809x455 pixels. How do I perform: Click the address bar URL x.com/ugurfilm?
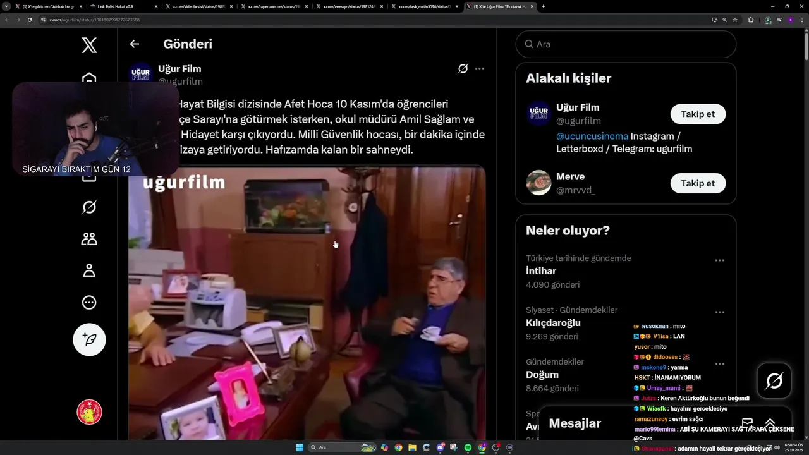point(94,20)
